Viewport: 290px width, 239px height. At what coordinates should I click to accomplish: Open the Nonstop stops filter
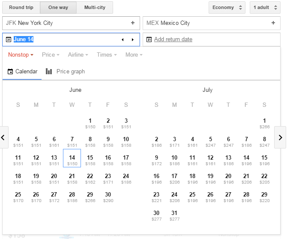(21, 55)
